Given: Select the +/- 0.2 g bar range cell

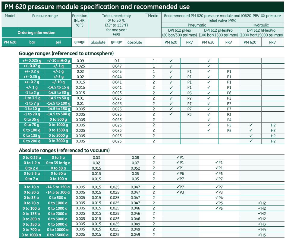Looking at the screenshot, I should click(32, 72).
